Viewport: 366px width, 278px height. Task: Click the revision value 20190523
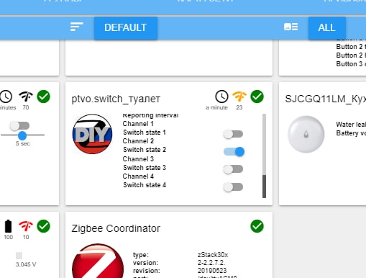212,271
